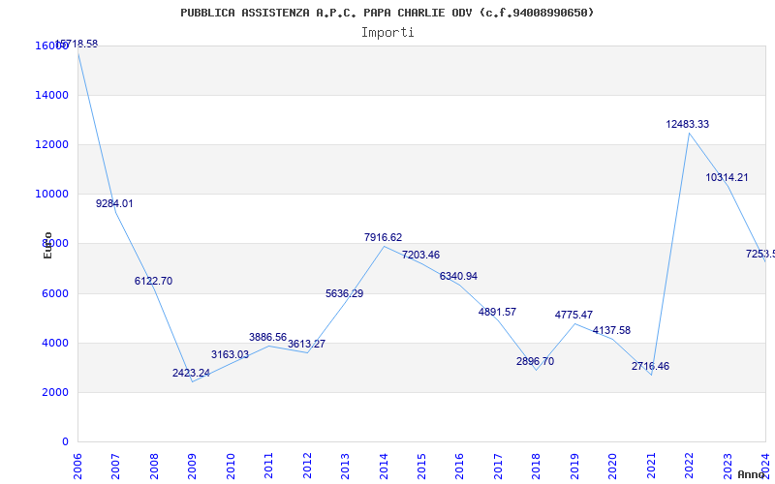The height and width of the screenshot is (484, 775).
Task: Click the x-axis year 2006
Action: pyautogui.click(x=77, y=467)
